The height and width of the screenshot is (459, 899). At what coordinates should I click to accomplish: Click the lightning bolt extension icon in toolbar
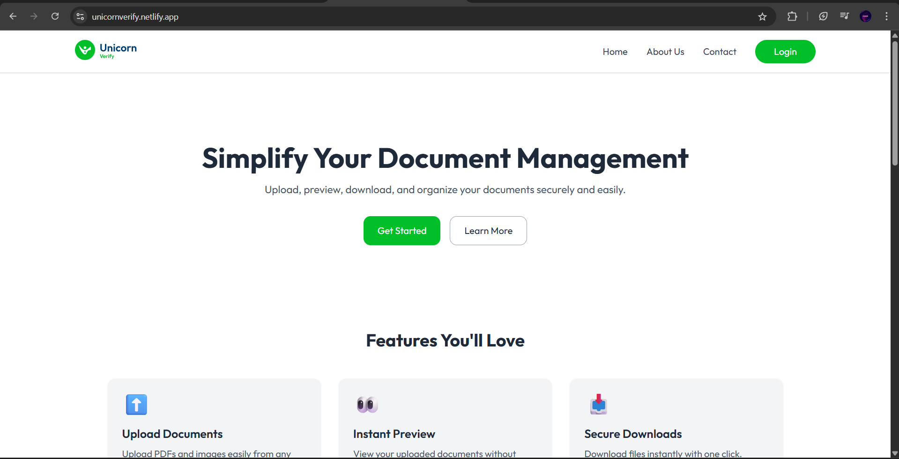tap(823, 16)
